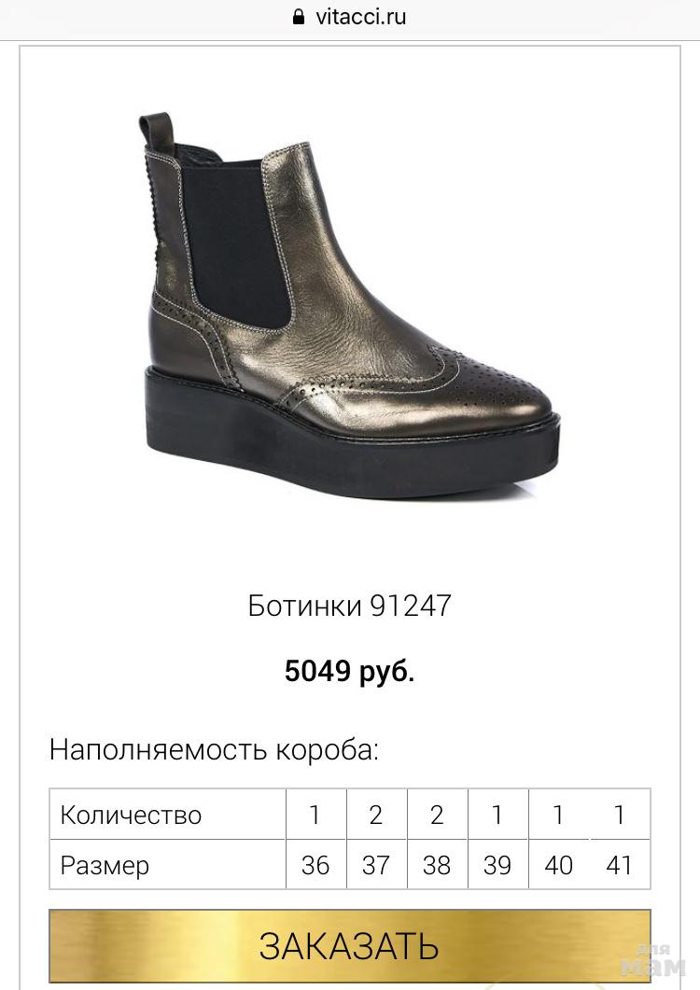Open the boot product image
Image resolution: width=700 pixels, height=990 pixels.
coord(349,303)
